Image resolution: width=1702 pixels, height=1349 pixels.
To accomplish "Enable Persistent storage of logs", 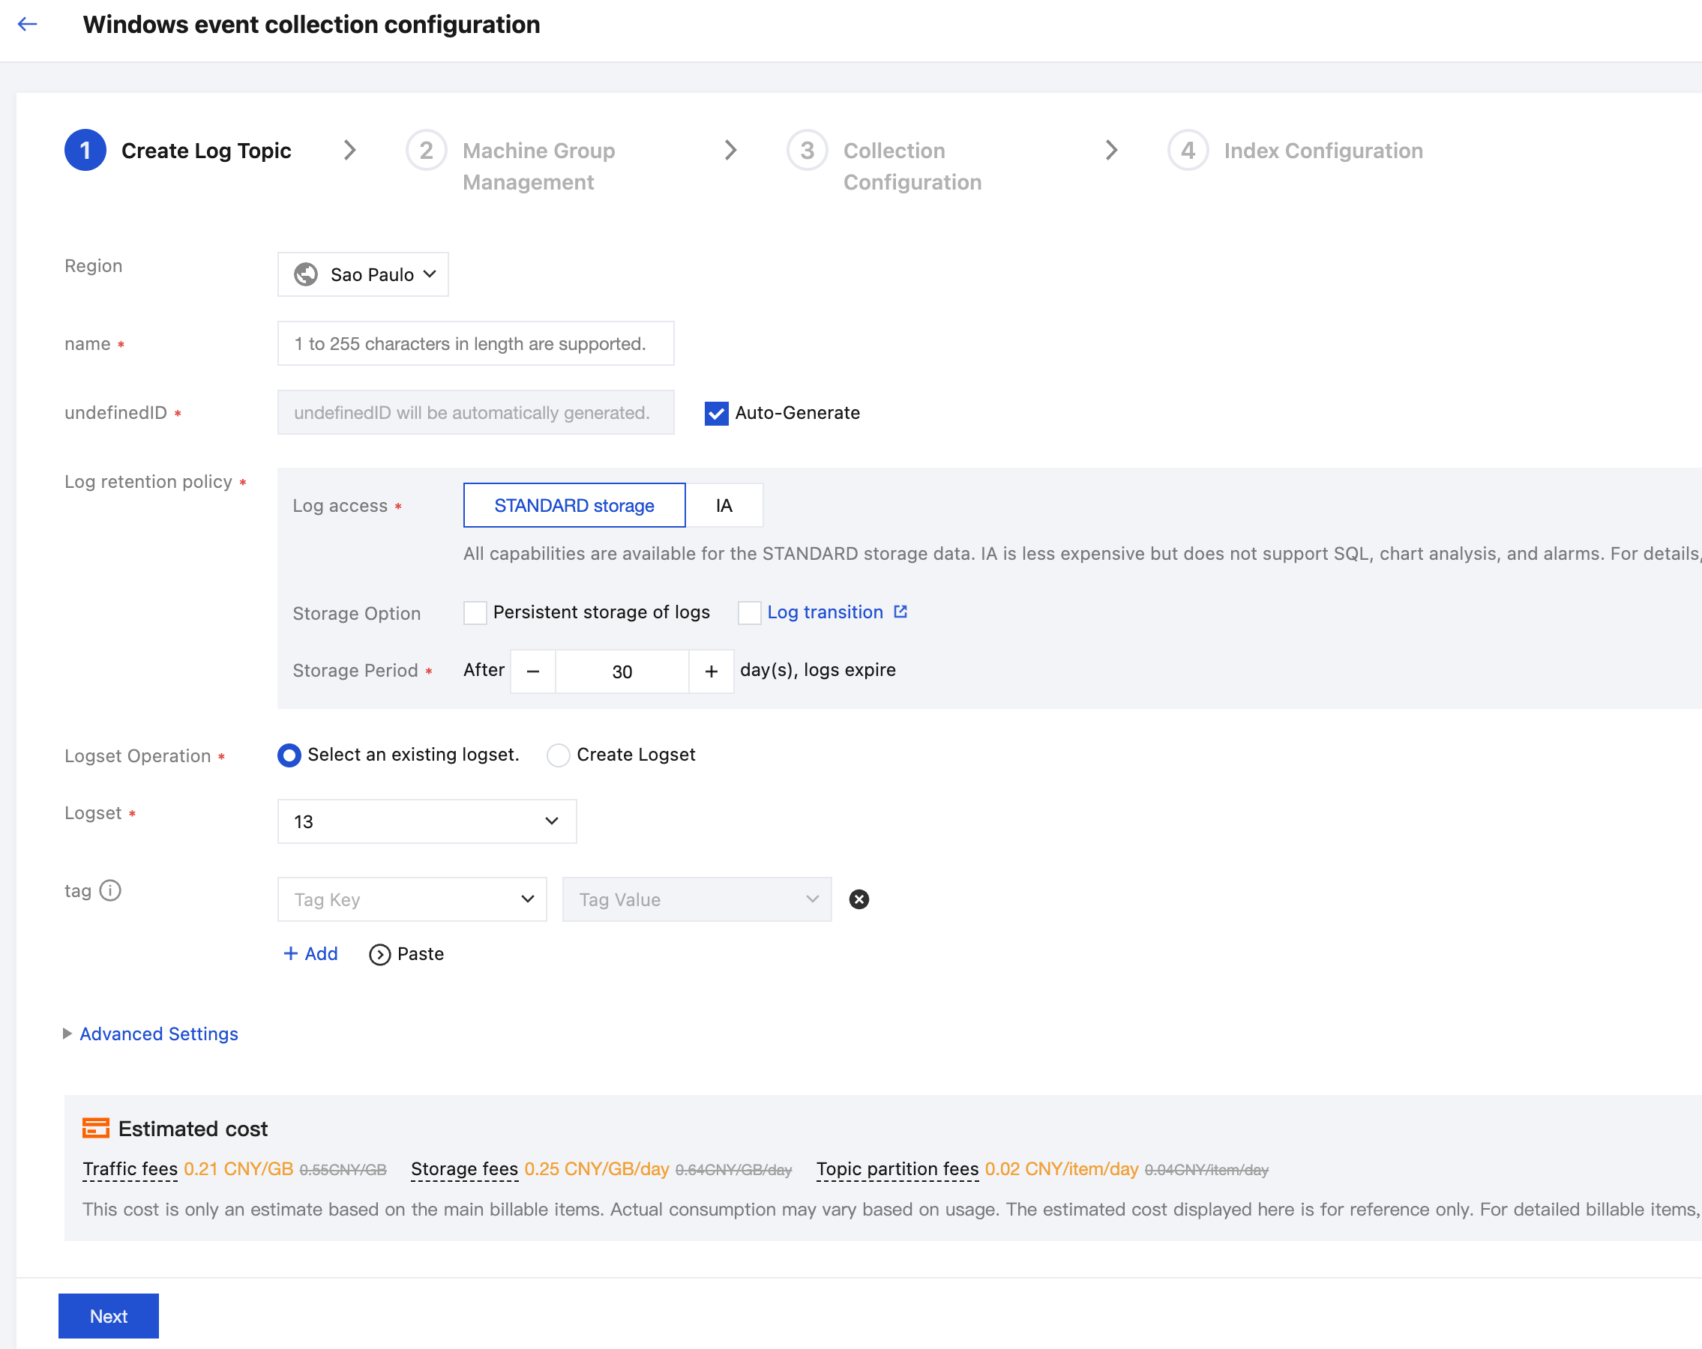I will (x=475, y=613).
